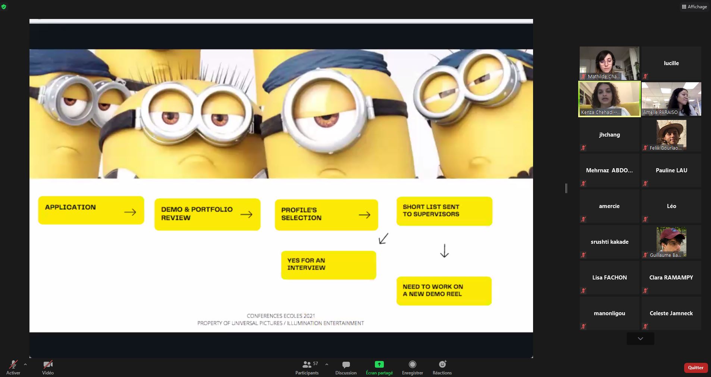Click muted mic icon on Léo tile
Image resolution: width=711 pixels, height=377 pixels.
pyautogui.click(x=645, y=219)
